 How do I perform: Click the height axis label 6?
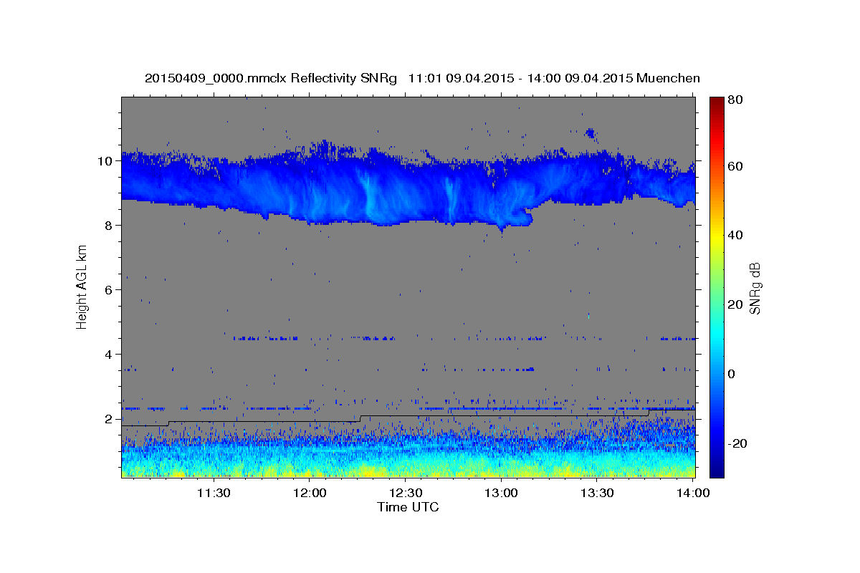tap(110, 290)
